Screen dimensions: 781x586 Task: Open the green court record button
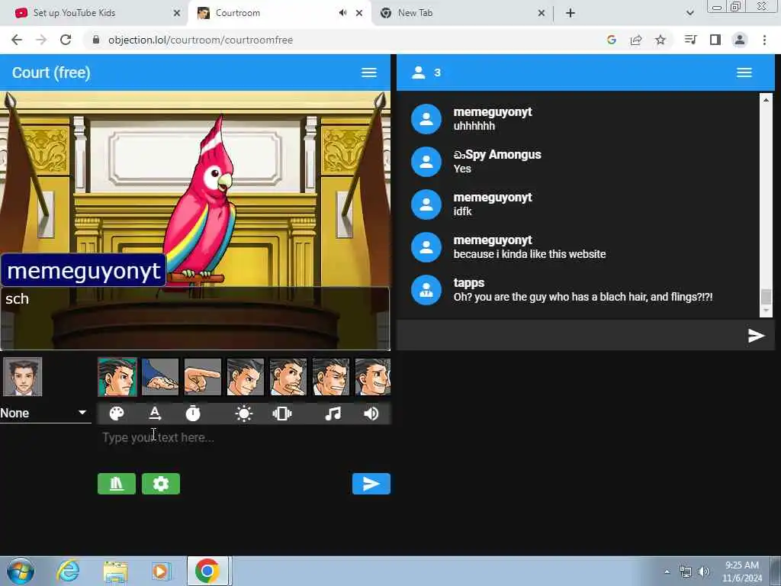click(117, 484)
